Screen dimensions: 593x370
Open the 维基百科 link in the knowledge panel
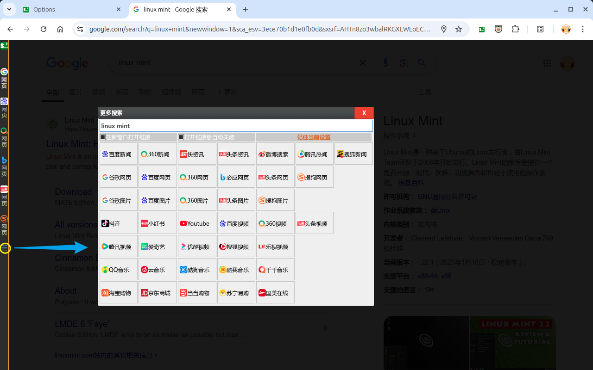coord(410,183)
